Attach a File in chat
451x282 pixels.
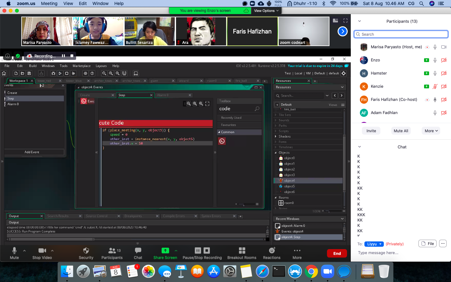(428, 243)
